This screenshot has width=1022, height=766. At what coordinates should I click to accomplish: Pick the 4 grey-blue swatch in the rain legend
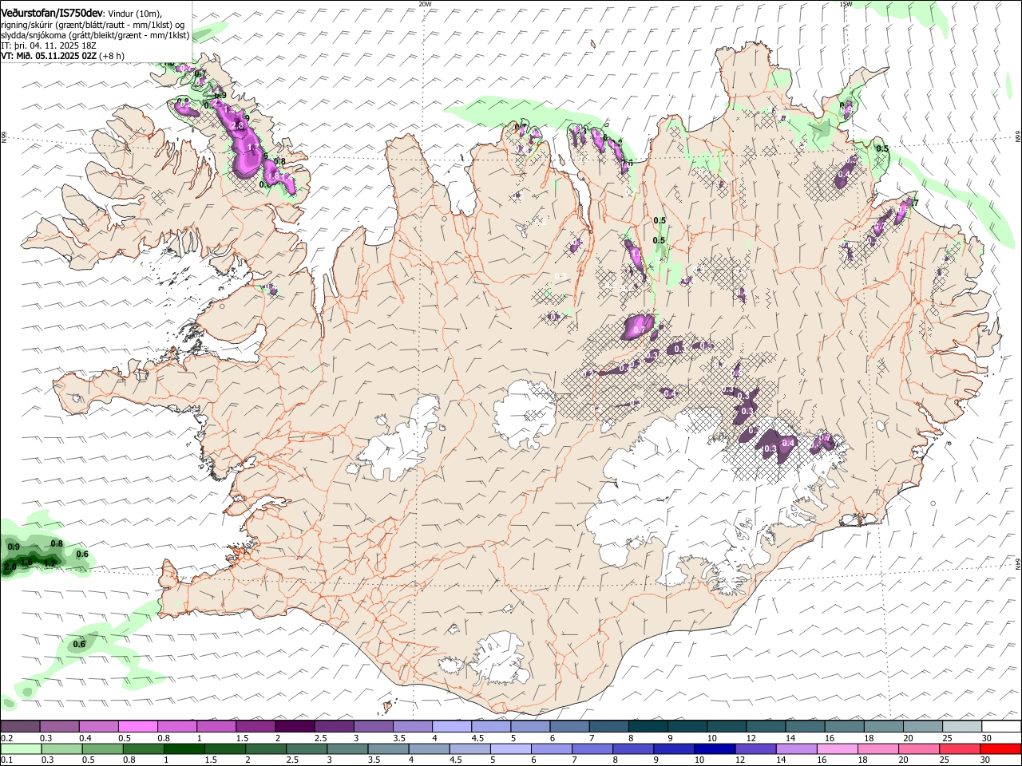[429, 749]
